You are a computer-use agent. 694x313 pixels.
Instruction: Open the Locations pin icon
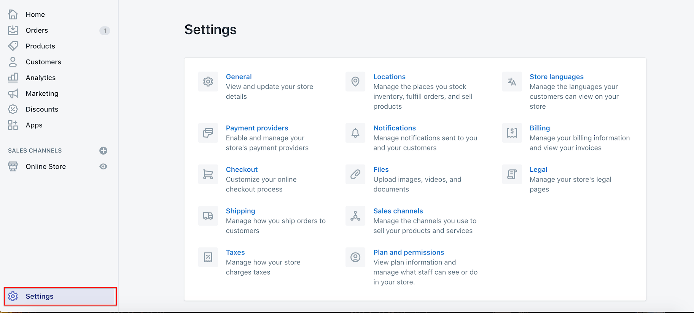pyautogui.click(x=355, y=82)
